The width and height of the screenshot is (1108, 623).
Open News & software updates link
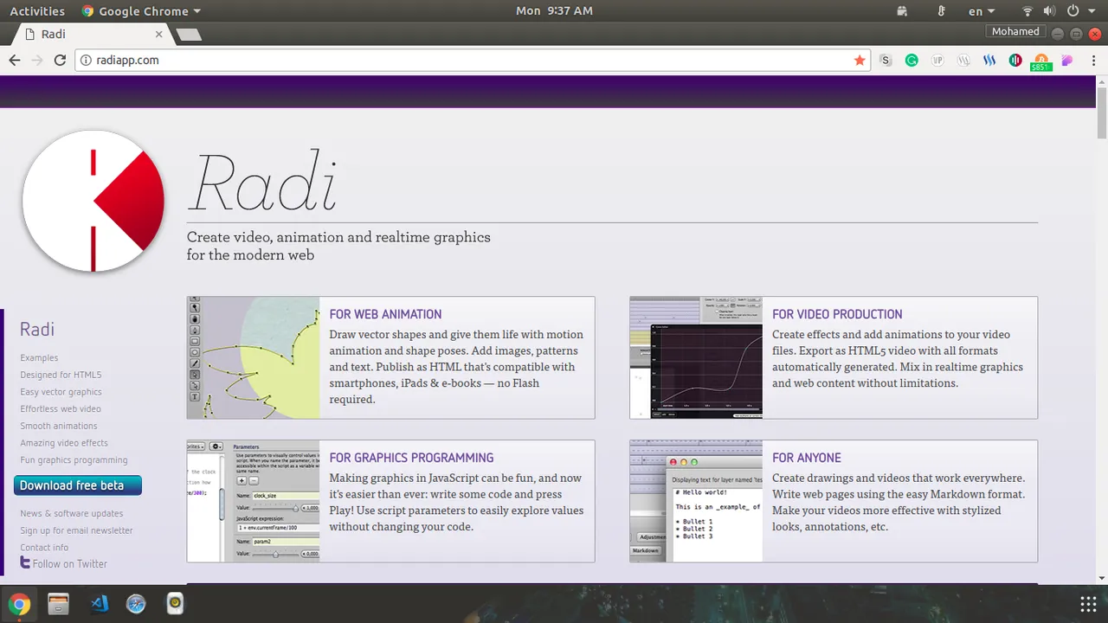tap(72, 513)
